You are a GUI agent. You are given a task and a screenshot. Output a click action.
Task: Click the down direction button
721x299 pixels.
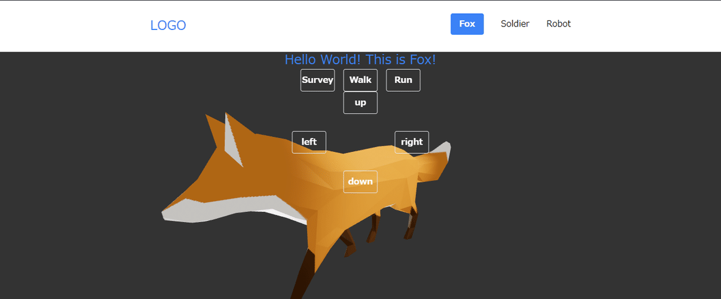(x=360, y=182)
